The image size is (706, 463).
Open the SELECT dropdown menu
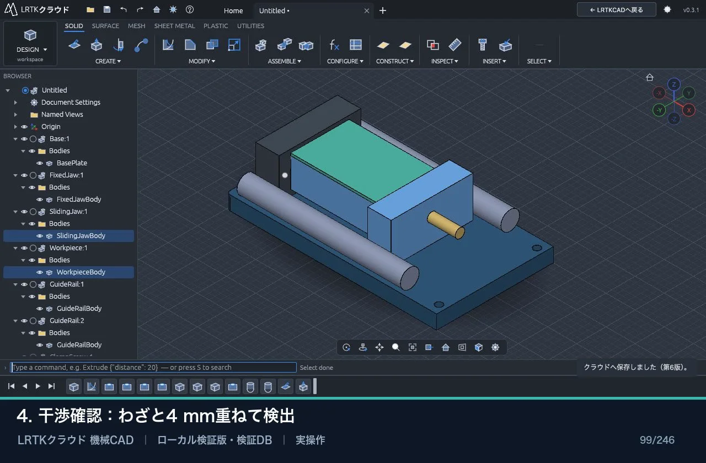point(539,61)
